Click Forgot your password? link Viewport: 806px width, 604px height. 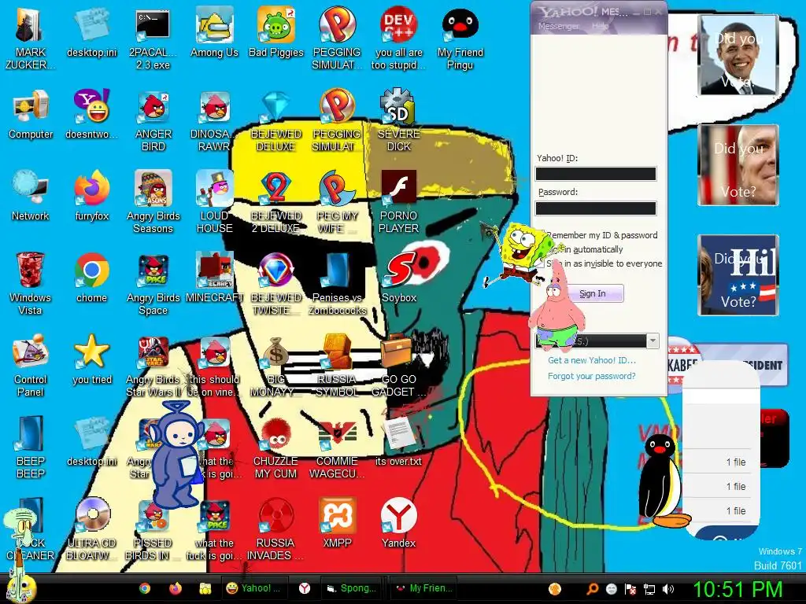pos(592,376)
